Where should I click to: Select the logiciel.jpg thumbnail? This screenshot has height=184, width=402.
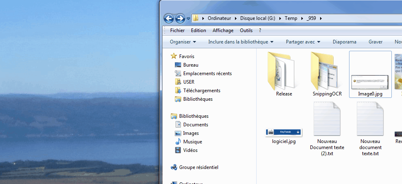click(x=283, y=132)
